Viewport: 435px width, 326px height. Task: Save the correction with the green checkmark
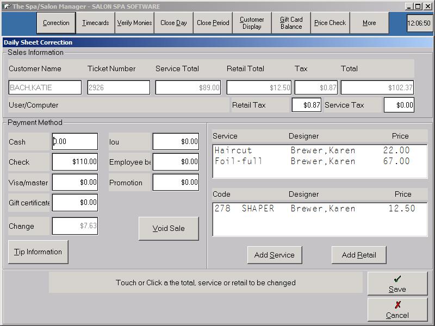coord(397,283)
